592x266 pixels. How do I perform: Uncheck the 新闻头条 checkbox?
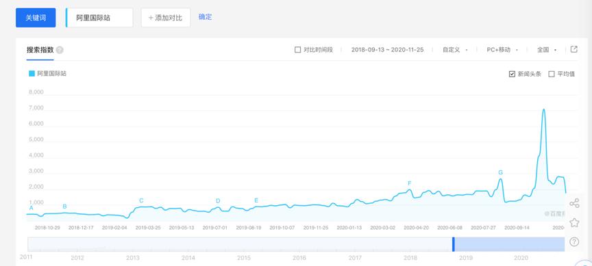coord(512,74)
